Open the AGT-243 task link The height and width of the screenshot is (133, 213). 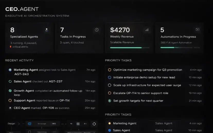coord(21,74)
